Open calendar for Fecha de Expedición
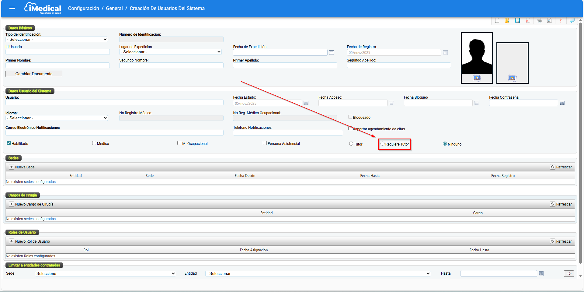The height and width of the screenshot is (292, 584). pyautogui.click(x=332, y=53)
